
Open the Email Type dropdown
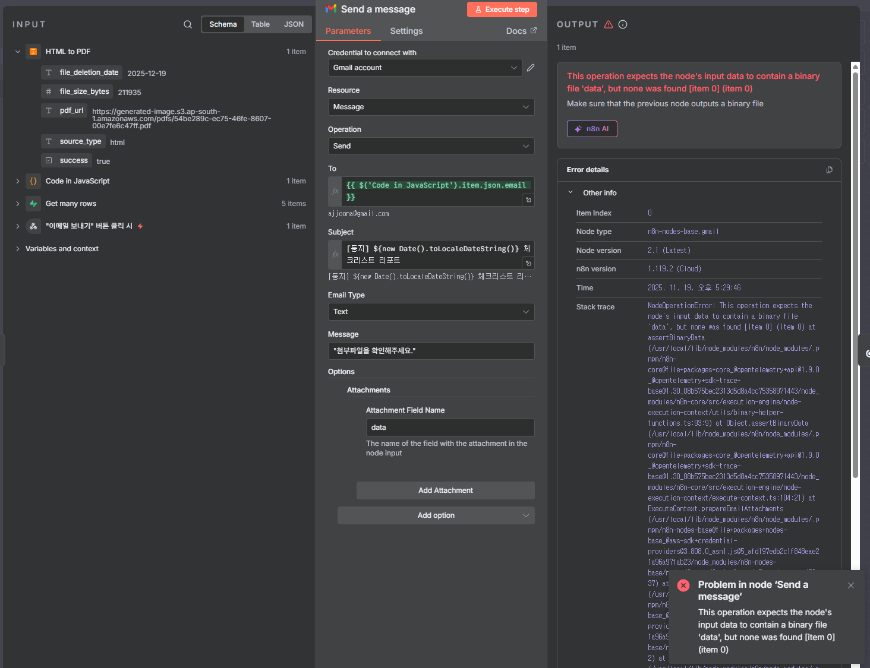(431, 312)
